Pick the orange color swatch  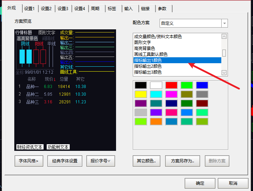pos(156,122)
